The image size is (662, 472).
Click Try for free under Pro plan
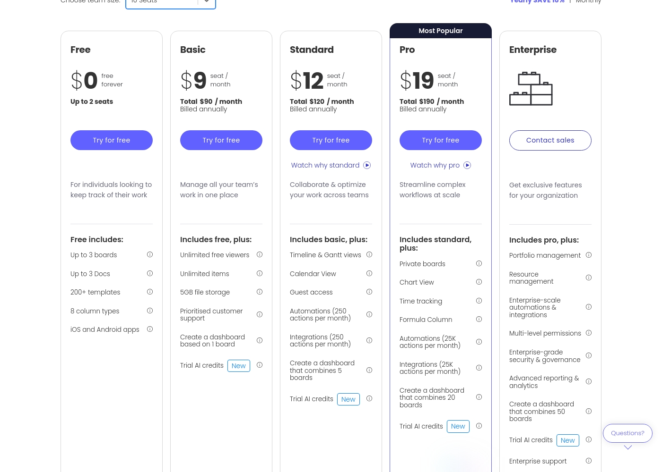point(441,140)
